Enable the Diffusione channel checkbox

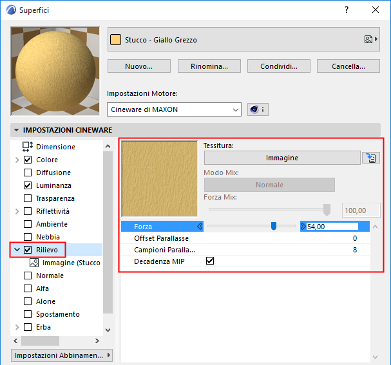pos(28,173)
